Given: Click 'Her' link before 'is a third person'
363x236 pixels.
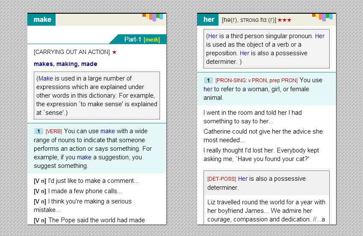Looking at the screenshot, I should [213, 36].
